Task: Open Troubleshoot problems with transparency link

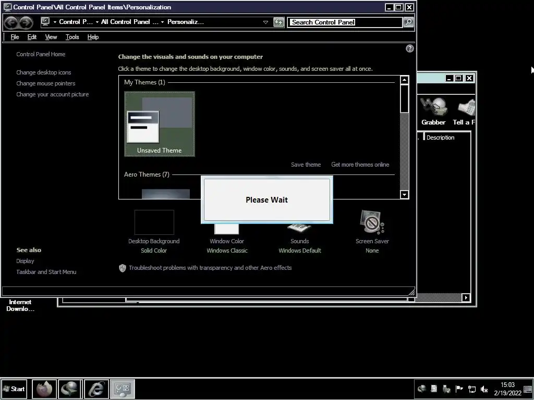Action: point(210,268)
